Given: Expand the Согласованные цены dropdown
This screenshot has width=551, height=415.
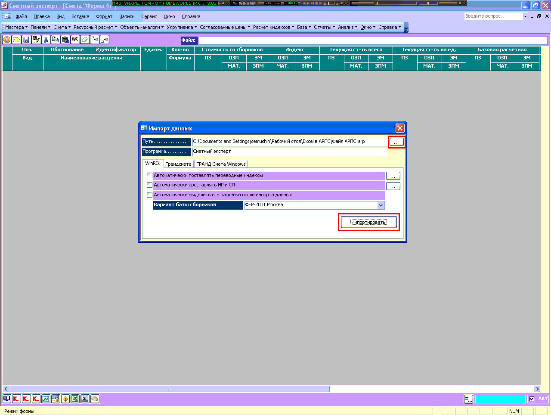Looking at the screenshot, I should pos(225,27).
